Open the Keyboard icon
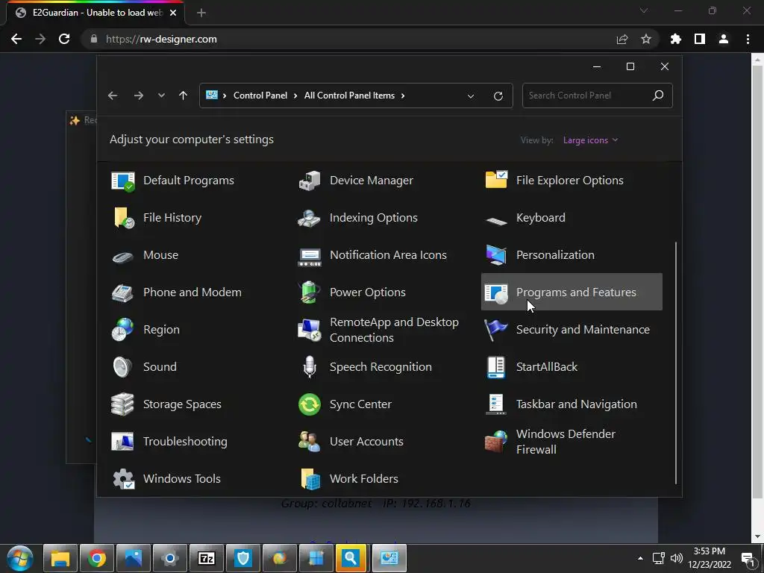The image size is (764, 573). (x=496, y=220)
